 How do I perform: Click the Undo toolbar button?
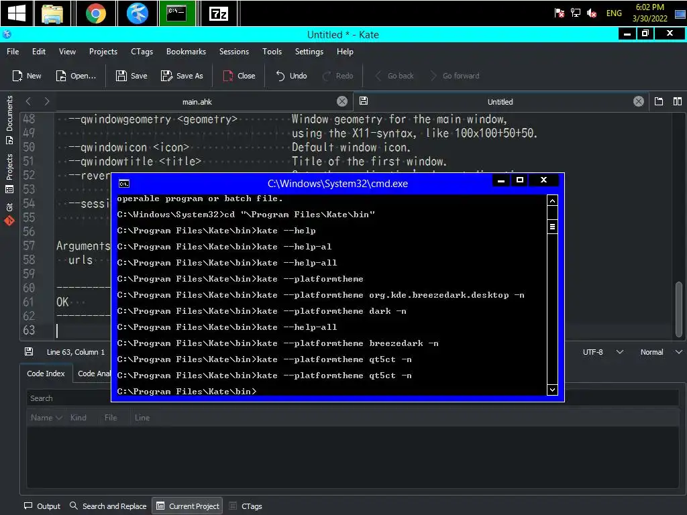point(291,76)
